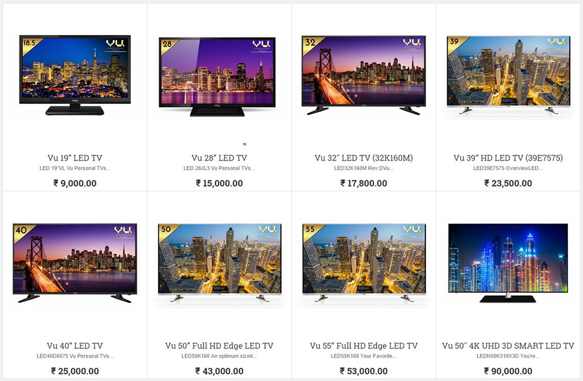Open Vu 39" HD LED TV (39E7575) title
This screenshot has width=583, height=381.
(x=508, y=158)
